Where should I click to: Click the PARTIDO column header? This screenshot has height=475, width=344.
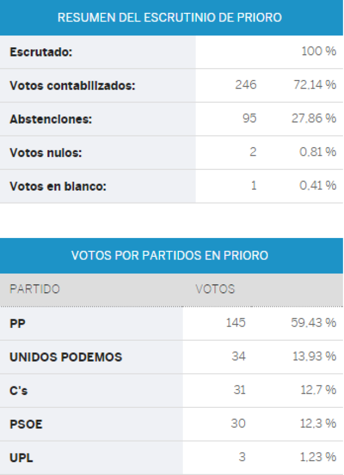tap(35, 289)
